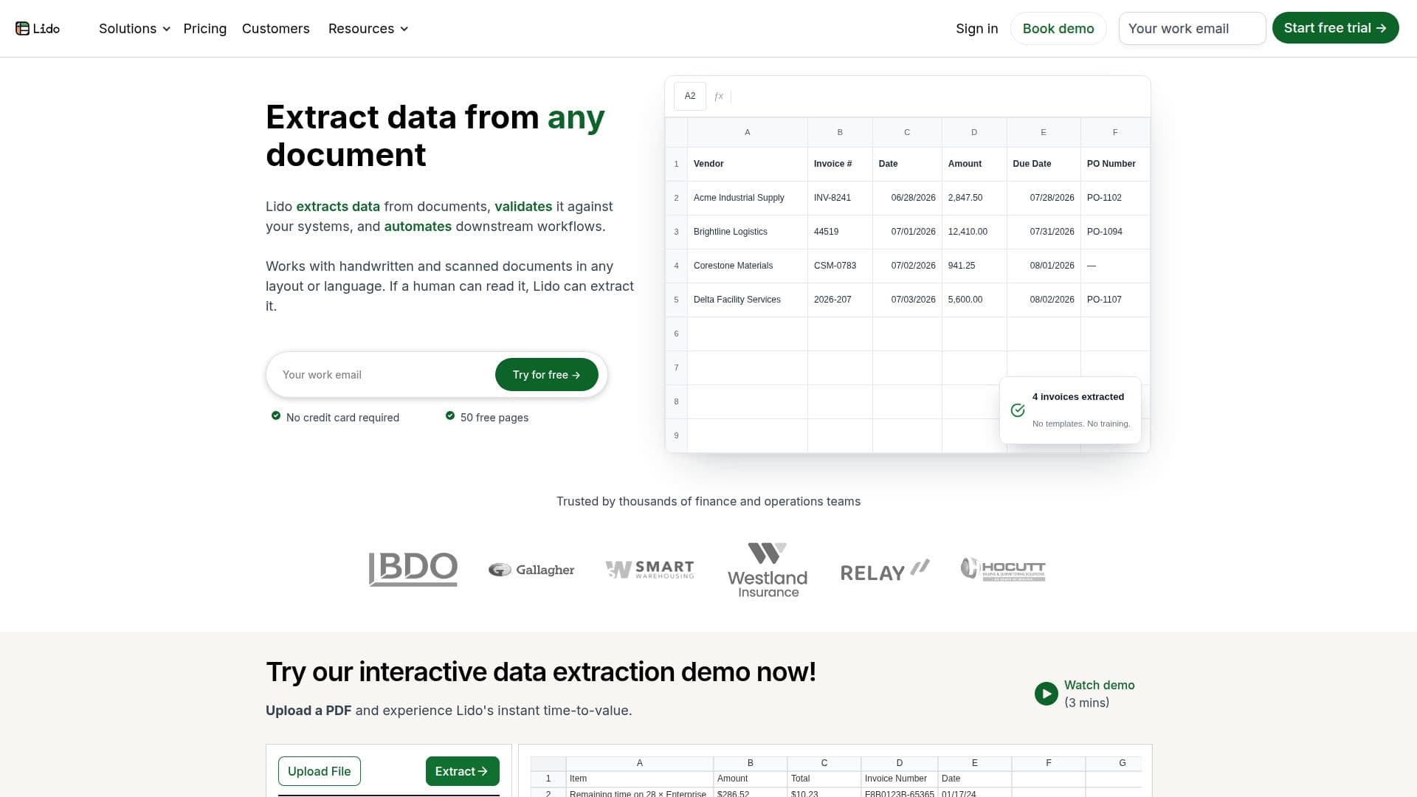Select the Acme Industrial Supply cell
This screenshot has height=797, width=1417.
click(x=748, y=198)
